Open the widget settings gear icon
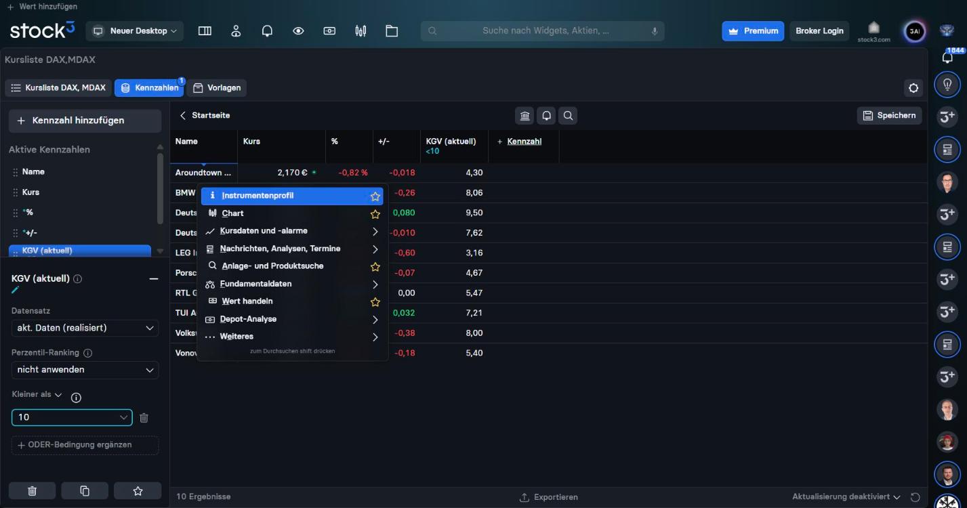Screen dimensions: 967x508 coord(913,88)
